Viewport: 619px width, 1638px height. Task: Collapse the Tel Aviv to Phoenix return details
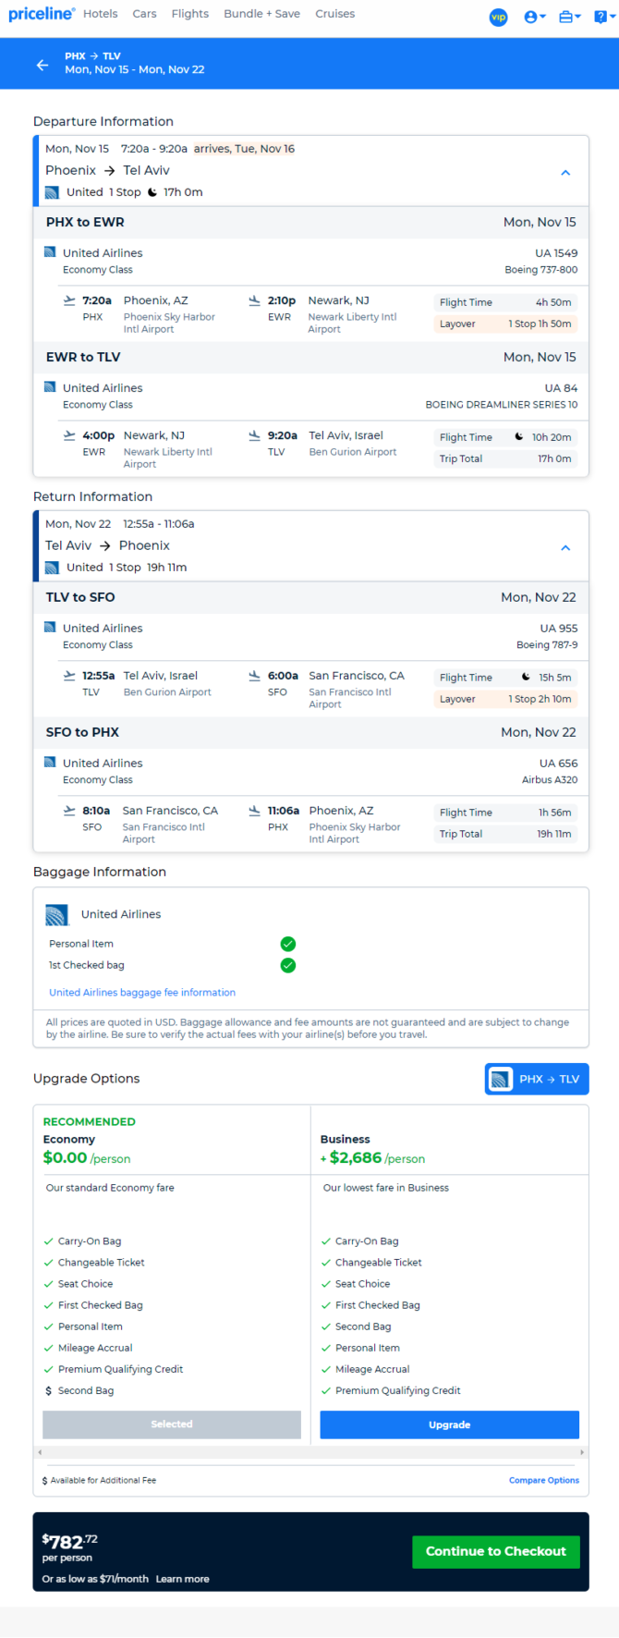(x=565, y=547)
